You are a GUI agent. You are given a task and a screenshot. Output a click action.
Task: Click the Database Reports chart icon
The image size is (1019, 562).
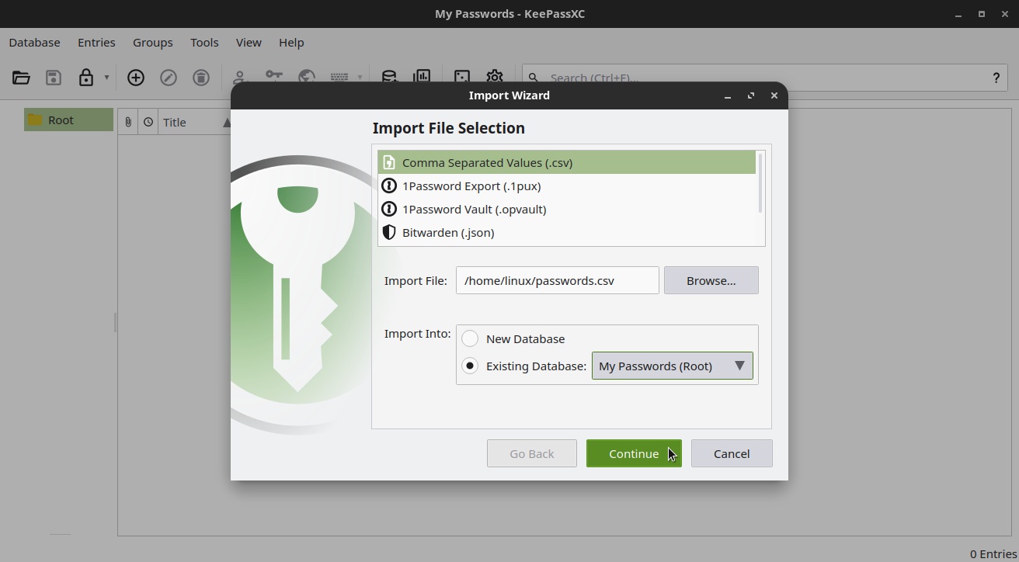pos(422,76)
